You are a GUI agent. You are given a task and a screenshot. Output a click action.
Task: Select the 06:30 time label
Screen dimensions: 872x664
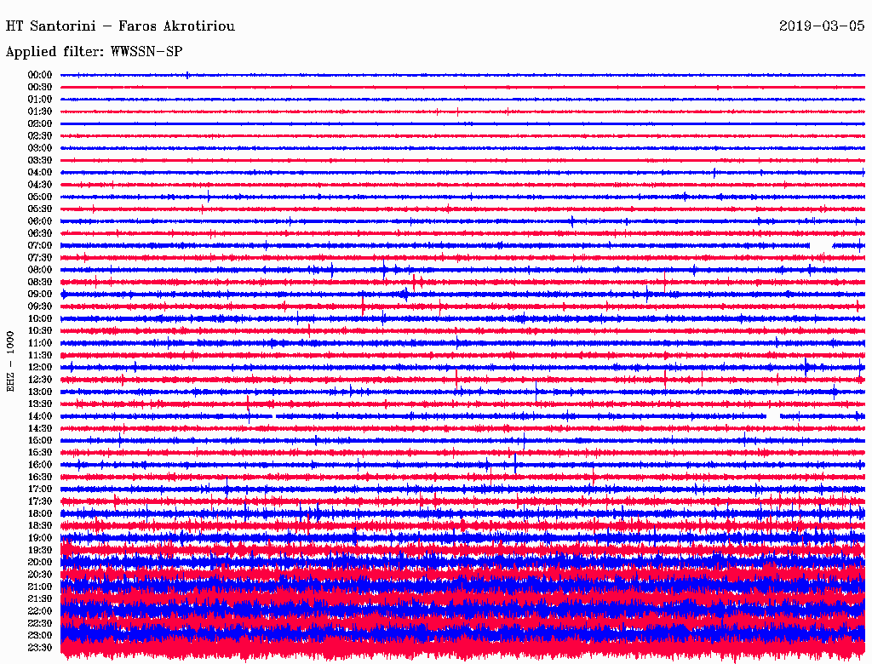tap(40, 233)
